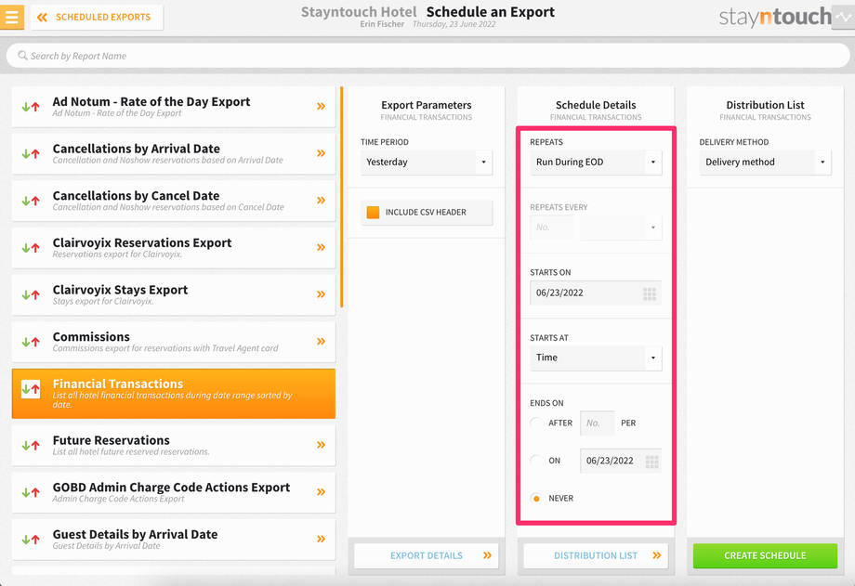The height and width of the screenshot is (586, 855).
Task: Select the Cancellations by Arrival Date report
Action: [x=174, y=154]
